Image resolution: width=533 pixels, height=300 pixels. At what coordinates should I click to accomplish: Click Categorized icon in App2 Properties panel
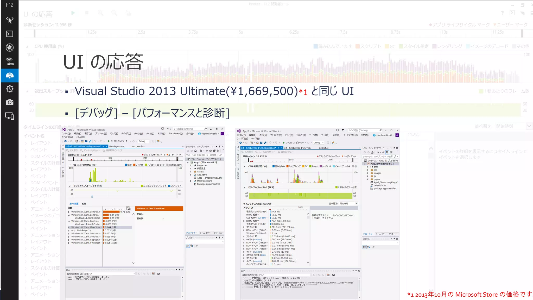(x=364, y=247)
